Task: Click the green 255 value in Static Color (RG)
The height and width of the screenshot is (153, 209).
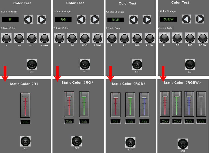Action: coord(84,121)
